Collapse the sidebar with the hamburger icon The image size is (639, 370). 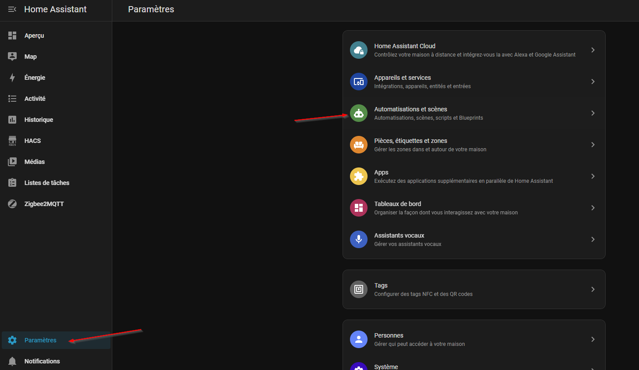tap(12, 9)
